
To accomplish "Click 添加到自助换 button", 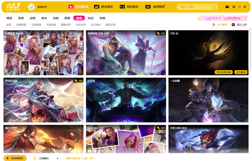I will (x=223, y=72).
